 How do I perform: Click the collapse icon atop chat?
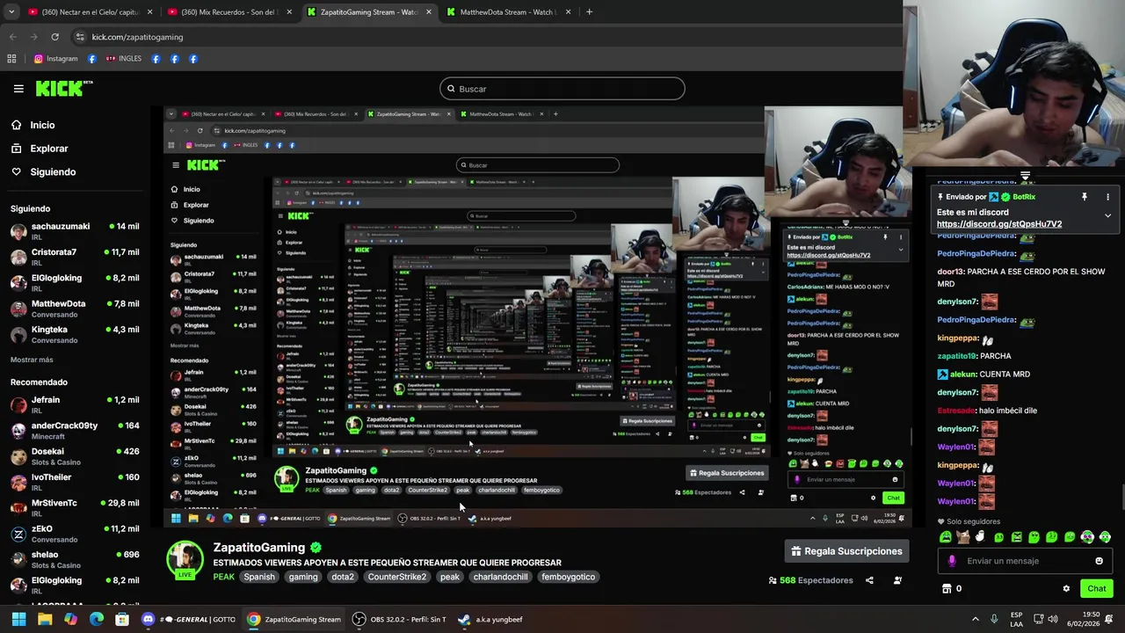1025,177
